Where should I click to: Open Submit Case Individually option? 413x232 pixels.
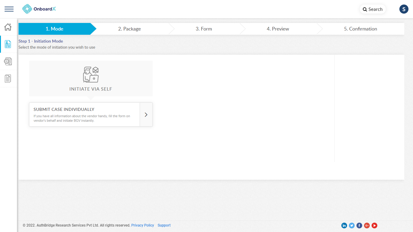coord(91,114)
